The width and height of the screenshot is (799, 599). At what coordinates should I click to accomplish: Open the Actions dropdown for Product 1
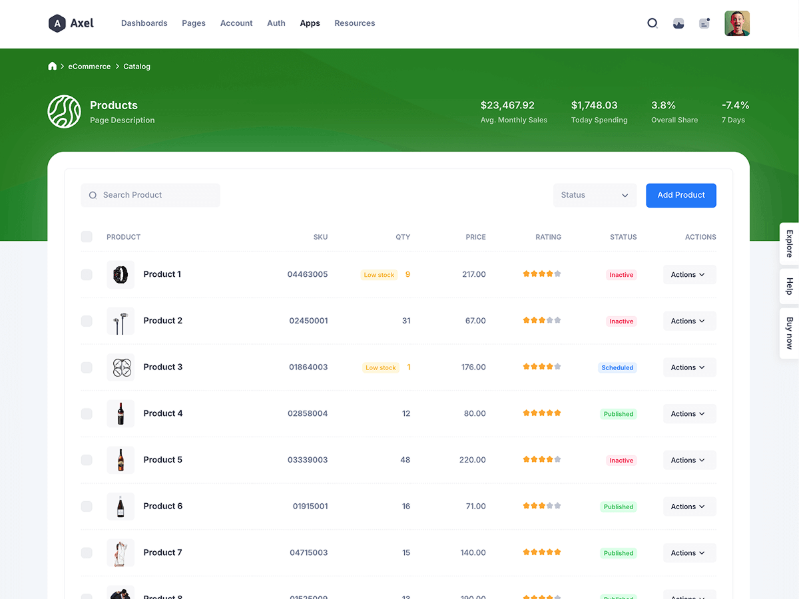pyautogui.click(x=689, y=275)
